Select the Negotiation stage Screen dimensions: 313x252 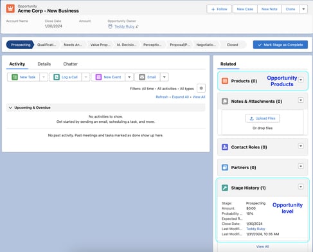pos(206,44)
